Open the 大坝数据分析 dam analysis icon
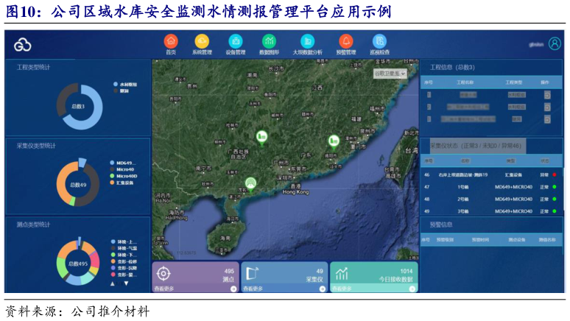The height and width of the screenshot is (321, 570). 308,41
